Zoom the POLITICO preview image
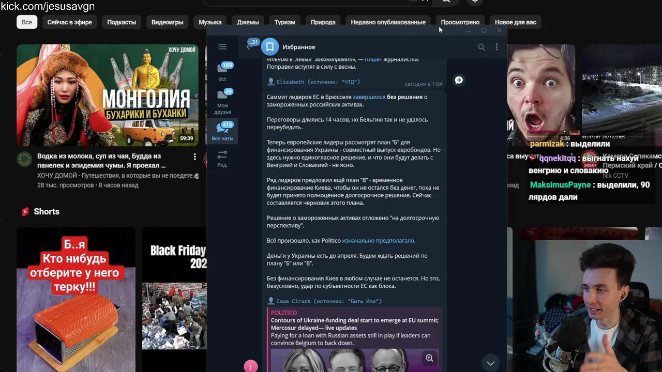This screenshot has height=372, width=662. click(429, 358)
